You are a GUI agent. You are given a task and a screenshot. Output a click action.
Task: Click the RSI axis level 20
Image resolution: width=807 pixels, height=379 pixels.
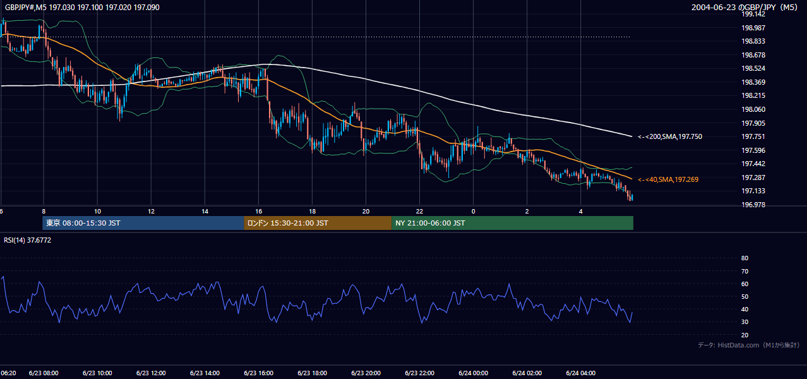coord(744,335)
